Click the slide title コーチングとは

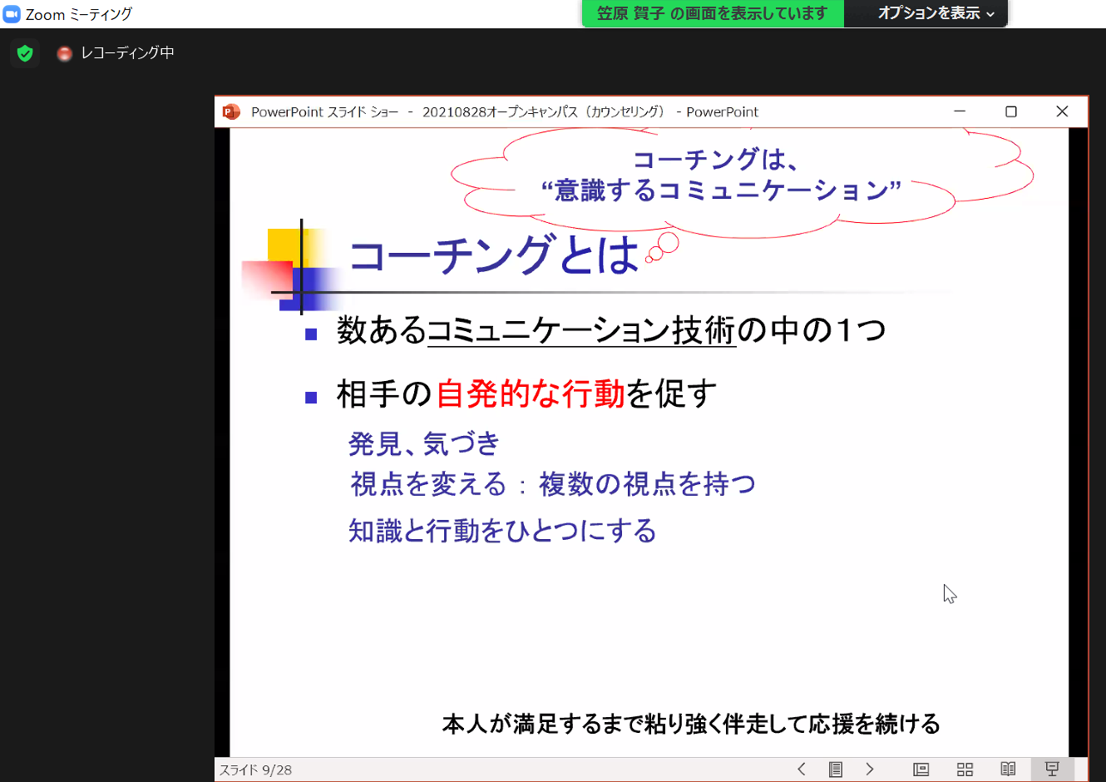coord(494,255)
